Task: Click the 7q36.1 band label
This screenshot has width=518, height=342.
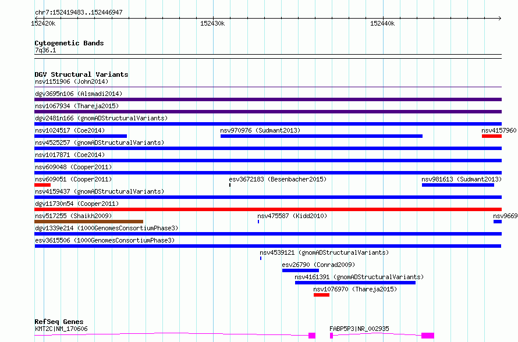Action: 45,50
